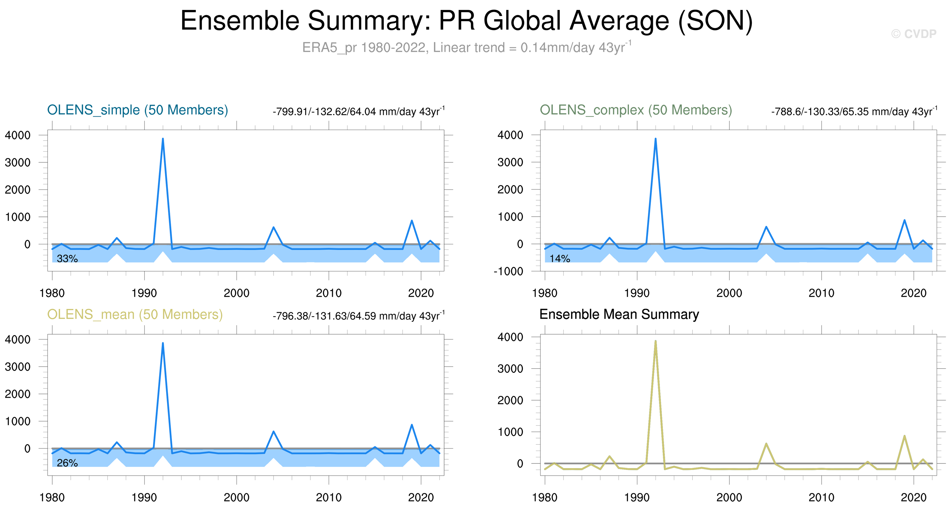Click the Ensemble Mean Summary heading

pos(619,315)
